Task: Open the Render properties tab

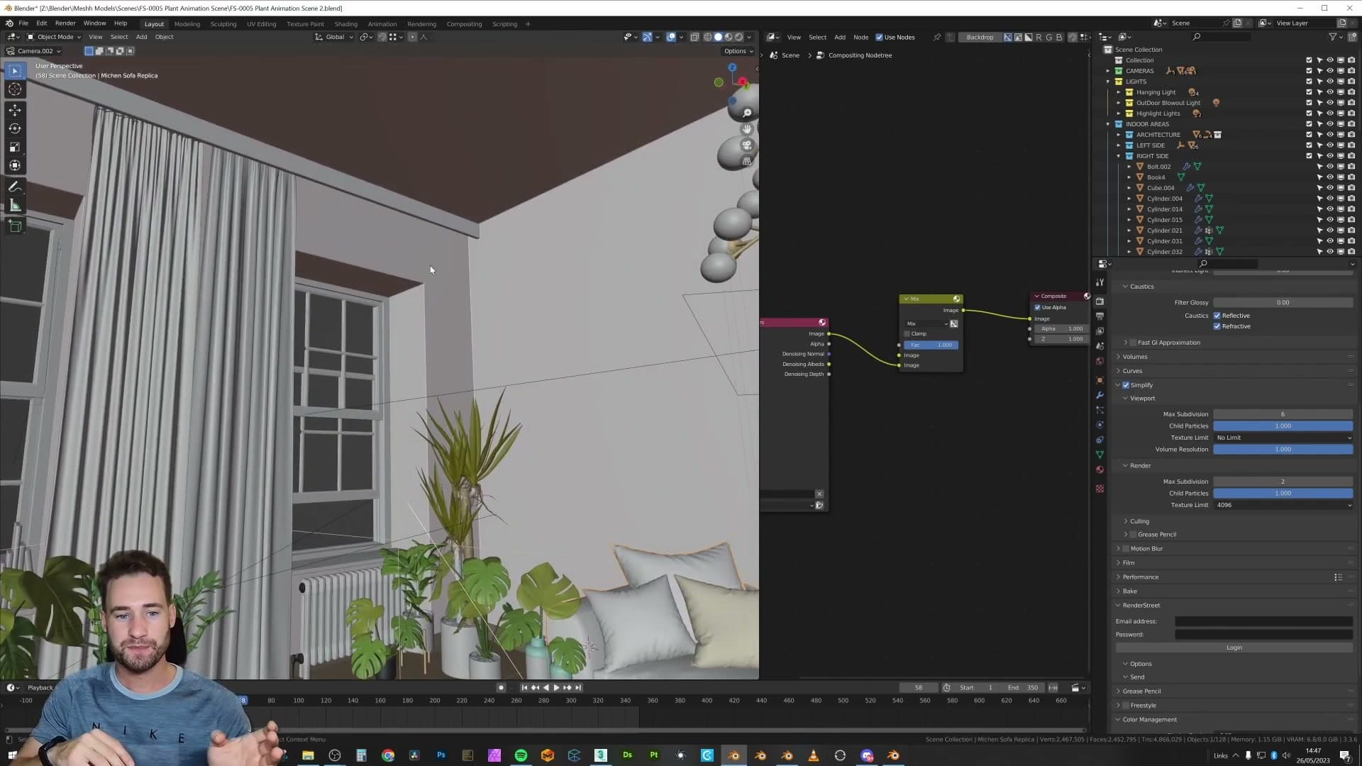Action: 1100,301
